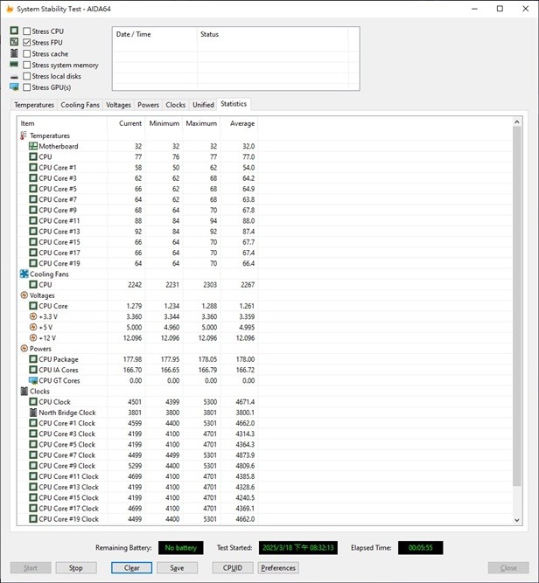The height and width of the screenshot is (583, 539).
Task: Click the Item column header
Action: (x=62, y=123)
